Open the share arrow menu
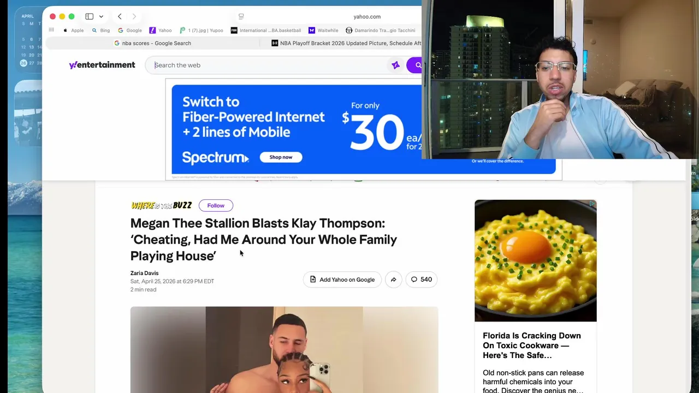The height and width of the screenshot is (393, 699). [393, 279]
